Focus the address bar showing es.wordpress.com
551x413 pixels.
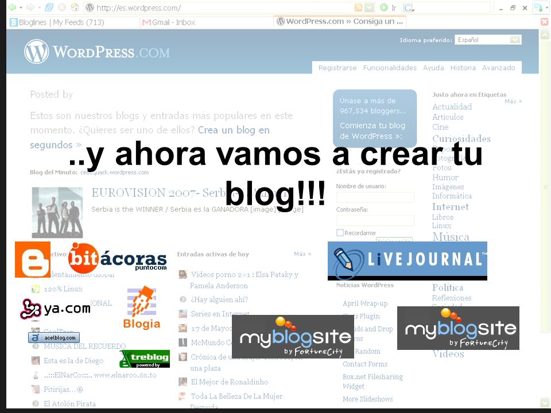(x=218, y=7)
